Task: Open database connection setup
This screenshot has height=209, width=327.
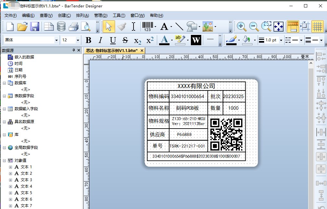Action: tap(61, 26)
